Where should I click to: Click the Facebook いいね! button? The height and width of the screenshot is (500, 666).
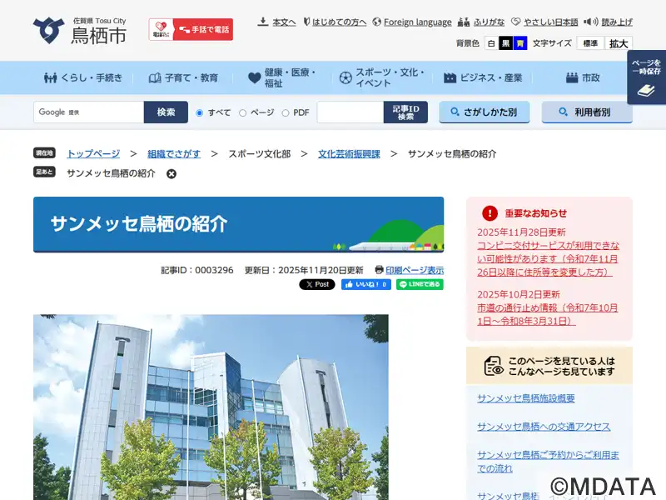tap(366, 284)
